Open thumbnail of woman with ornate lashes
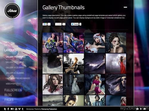The width and height of the screenshot is (149, 111). click(x=74, y=101)
